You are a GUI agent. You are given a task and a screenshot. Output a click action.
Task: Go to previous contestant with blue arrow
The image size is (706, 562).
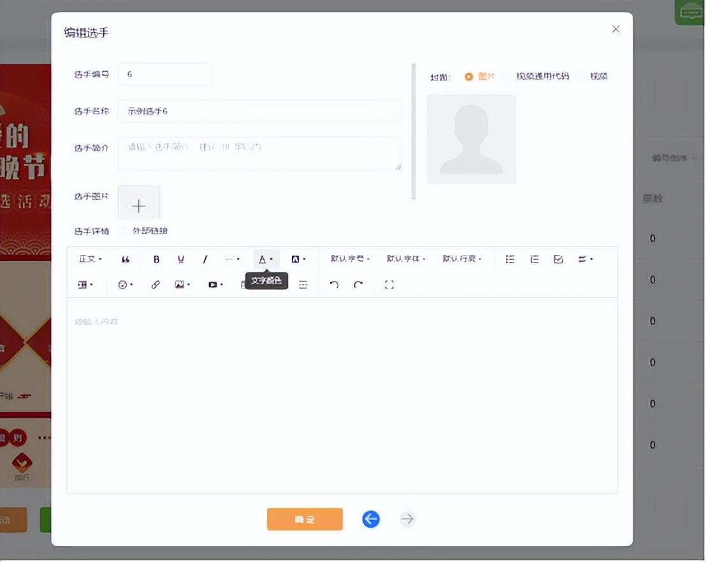click(x=371, y=519)
